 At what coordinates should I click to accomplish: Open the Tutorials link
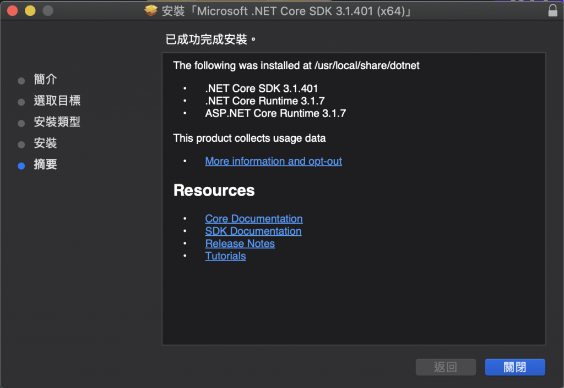click(225, 256)
